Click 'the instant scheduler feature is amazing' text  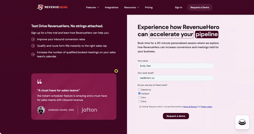72,98
